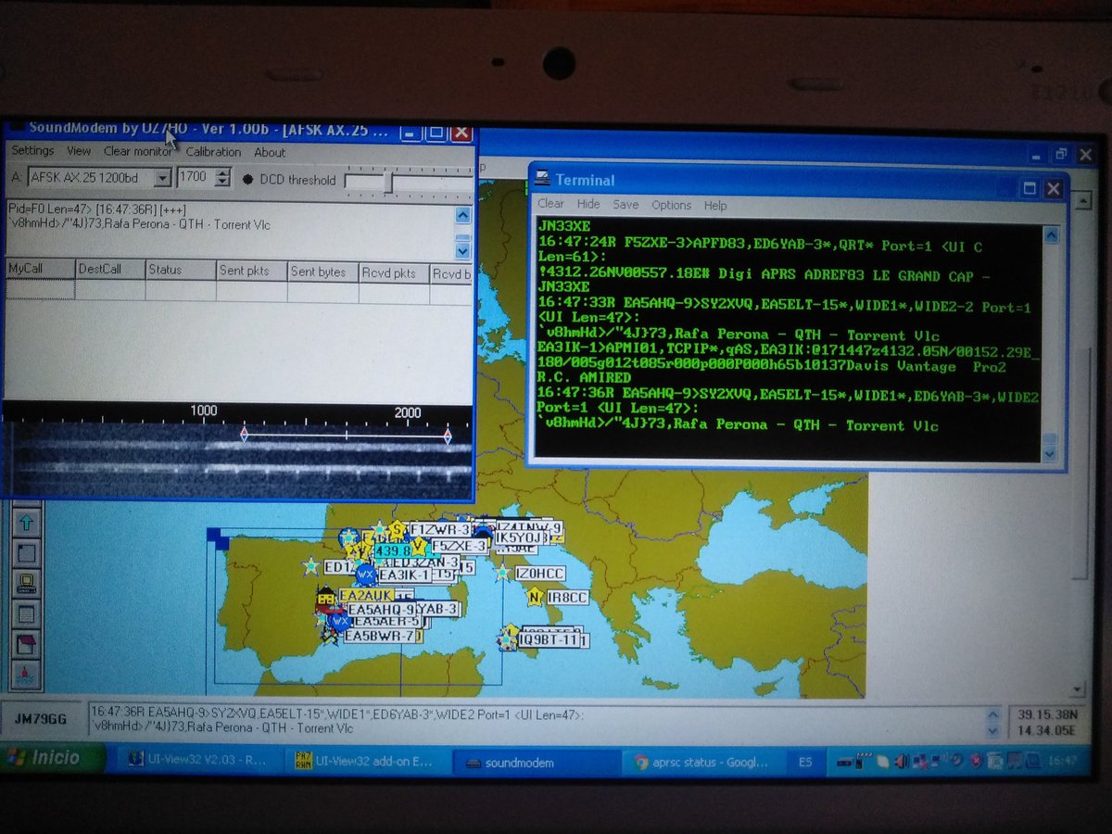The width and height of the screenshot is (1112, 834).
Task: Select station label IR8CC on map
Action: coord(568,598)
